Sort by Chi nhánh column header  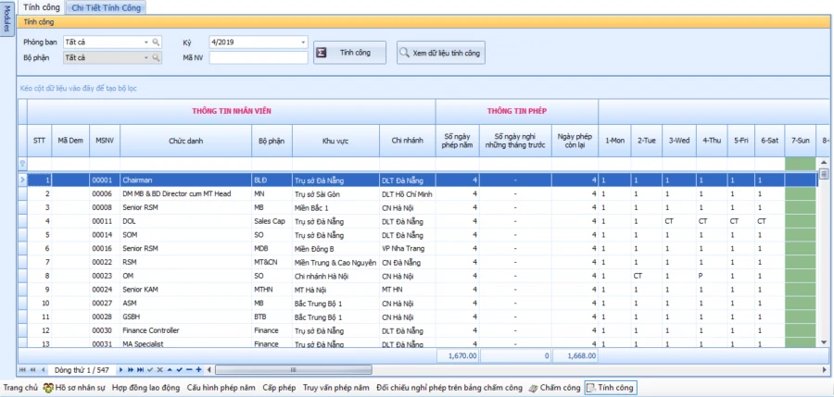408,141
